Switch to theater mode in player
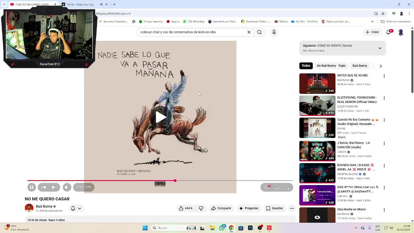 coord(277,187)
